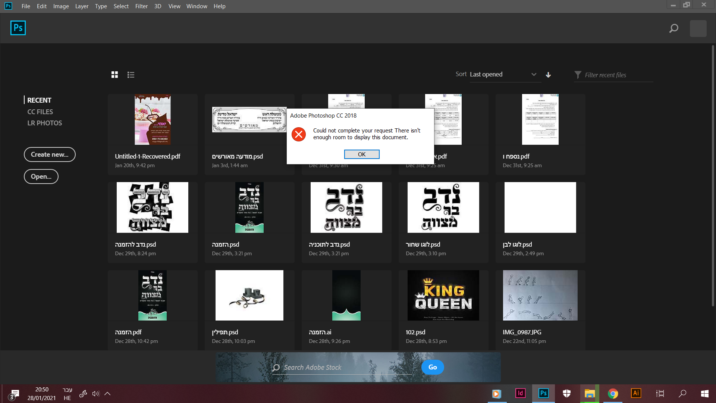Click the Create new... button
Screen dimensions: 716x403
click(50, 154)
